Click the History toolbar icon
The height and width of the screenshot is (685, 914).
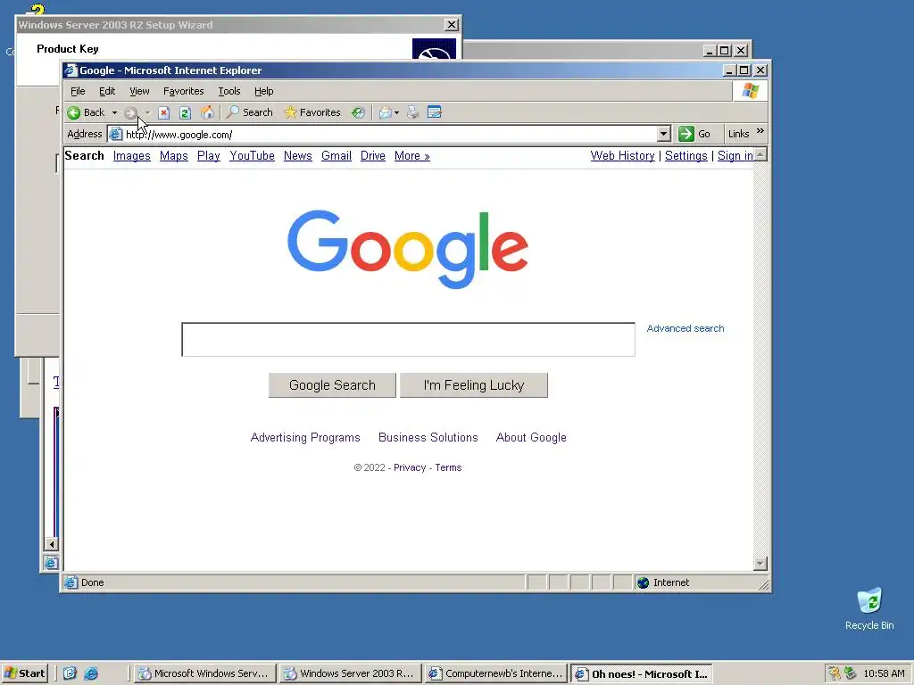coord(358,112)
